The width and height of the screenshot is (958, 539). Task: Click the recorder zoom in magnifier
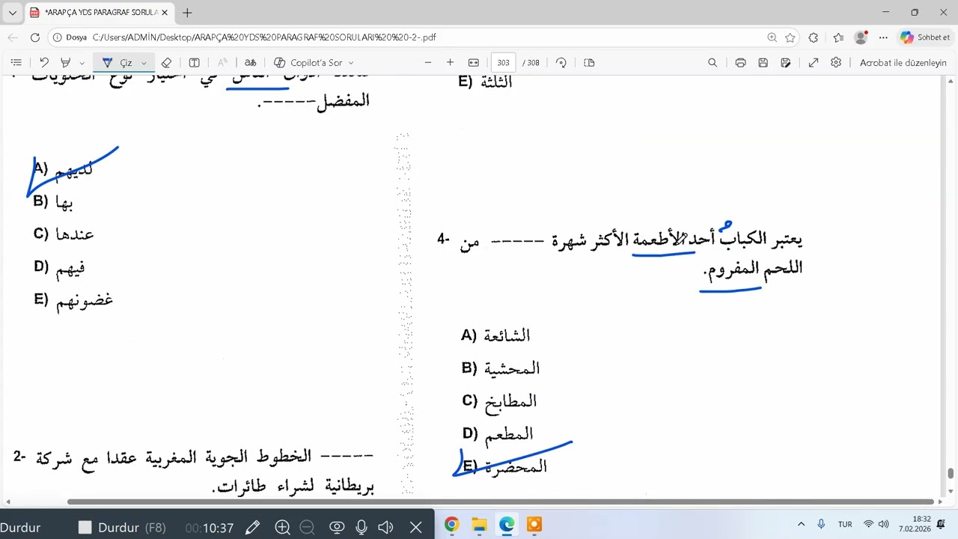pos(282,528)
